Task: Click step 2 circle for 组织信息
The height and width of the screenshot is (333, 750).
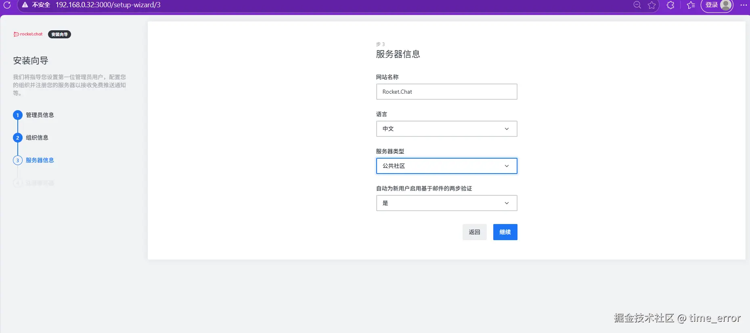Action: [x=18, y=138]
